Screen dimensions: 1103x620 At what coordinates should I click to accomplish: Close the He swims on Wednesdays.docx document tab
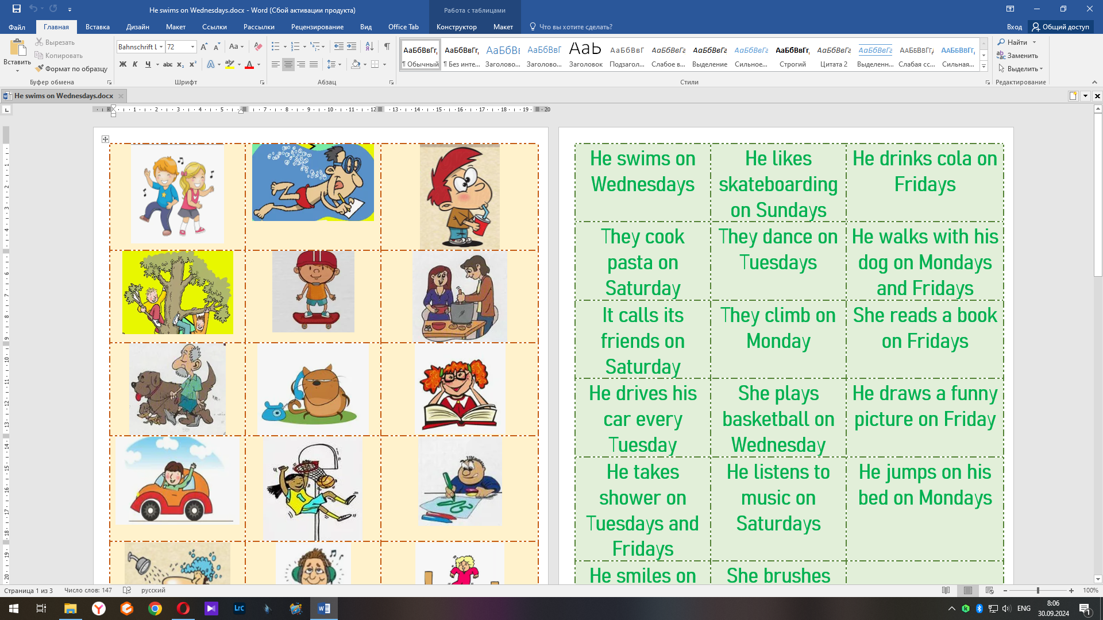(x=121, y=96)
